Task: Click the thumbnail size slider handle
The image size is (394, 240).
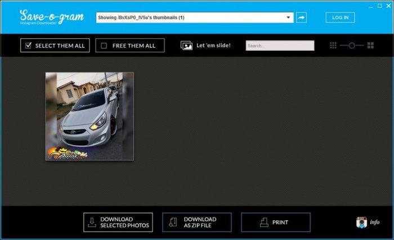Action: (352, 46)
